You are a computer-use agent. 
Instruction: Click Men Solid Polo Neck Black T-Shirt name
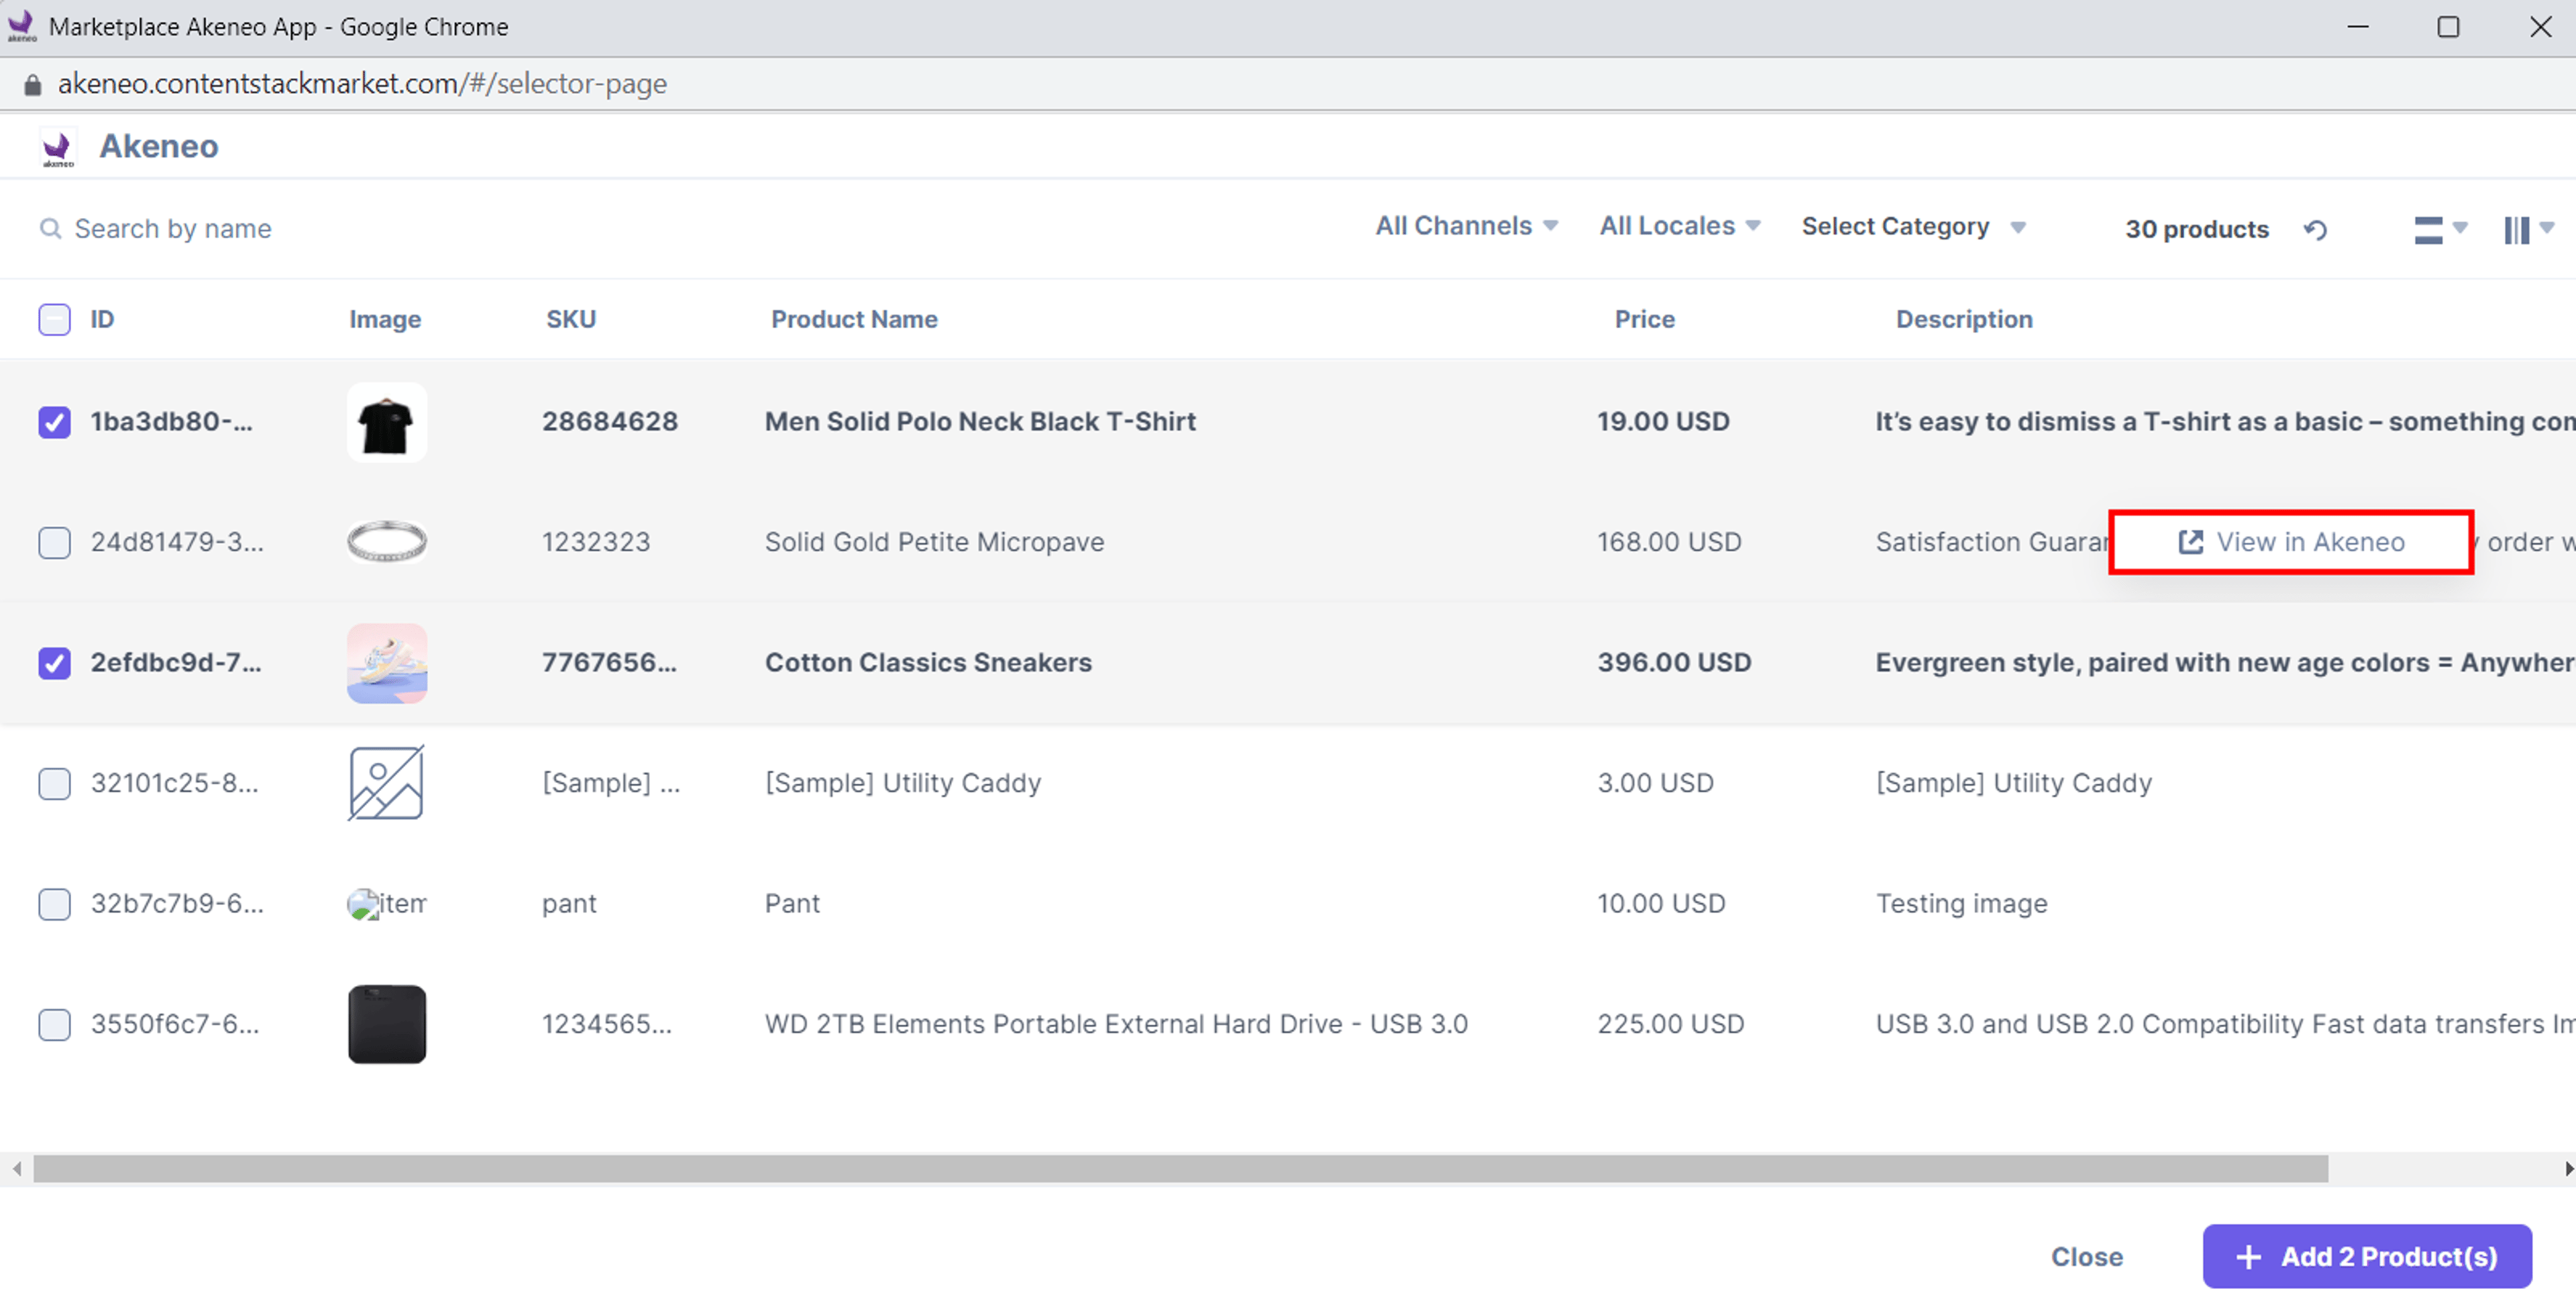(x=980, y=422)
